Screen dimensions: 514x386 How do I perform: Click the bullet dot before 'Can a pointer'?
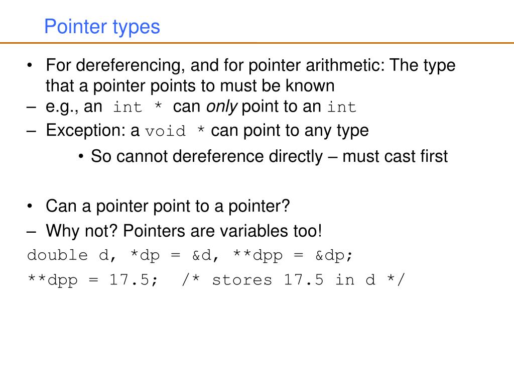click(30, 206)
